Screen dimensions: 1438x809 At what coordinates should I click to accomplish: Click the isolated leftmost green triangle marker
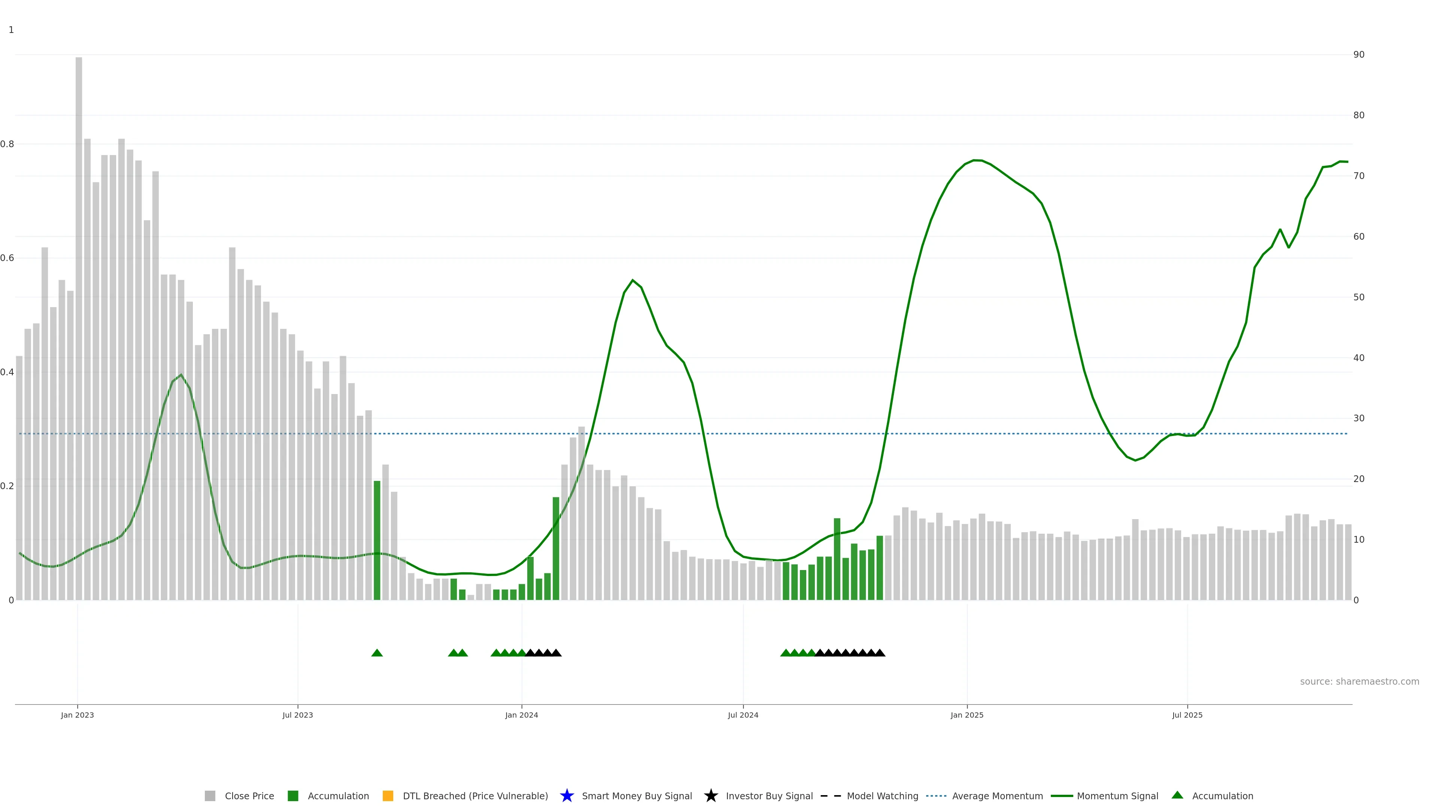pos(377,653)
